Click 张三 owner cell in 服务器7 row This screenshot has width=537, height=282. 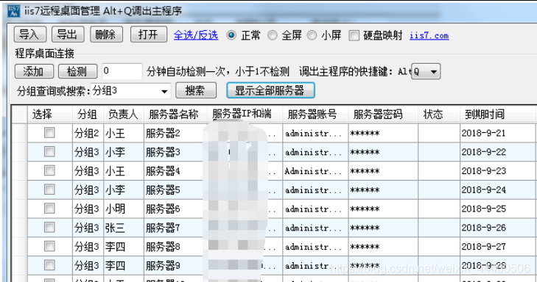coord(123,228)
